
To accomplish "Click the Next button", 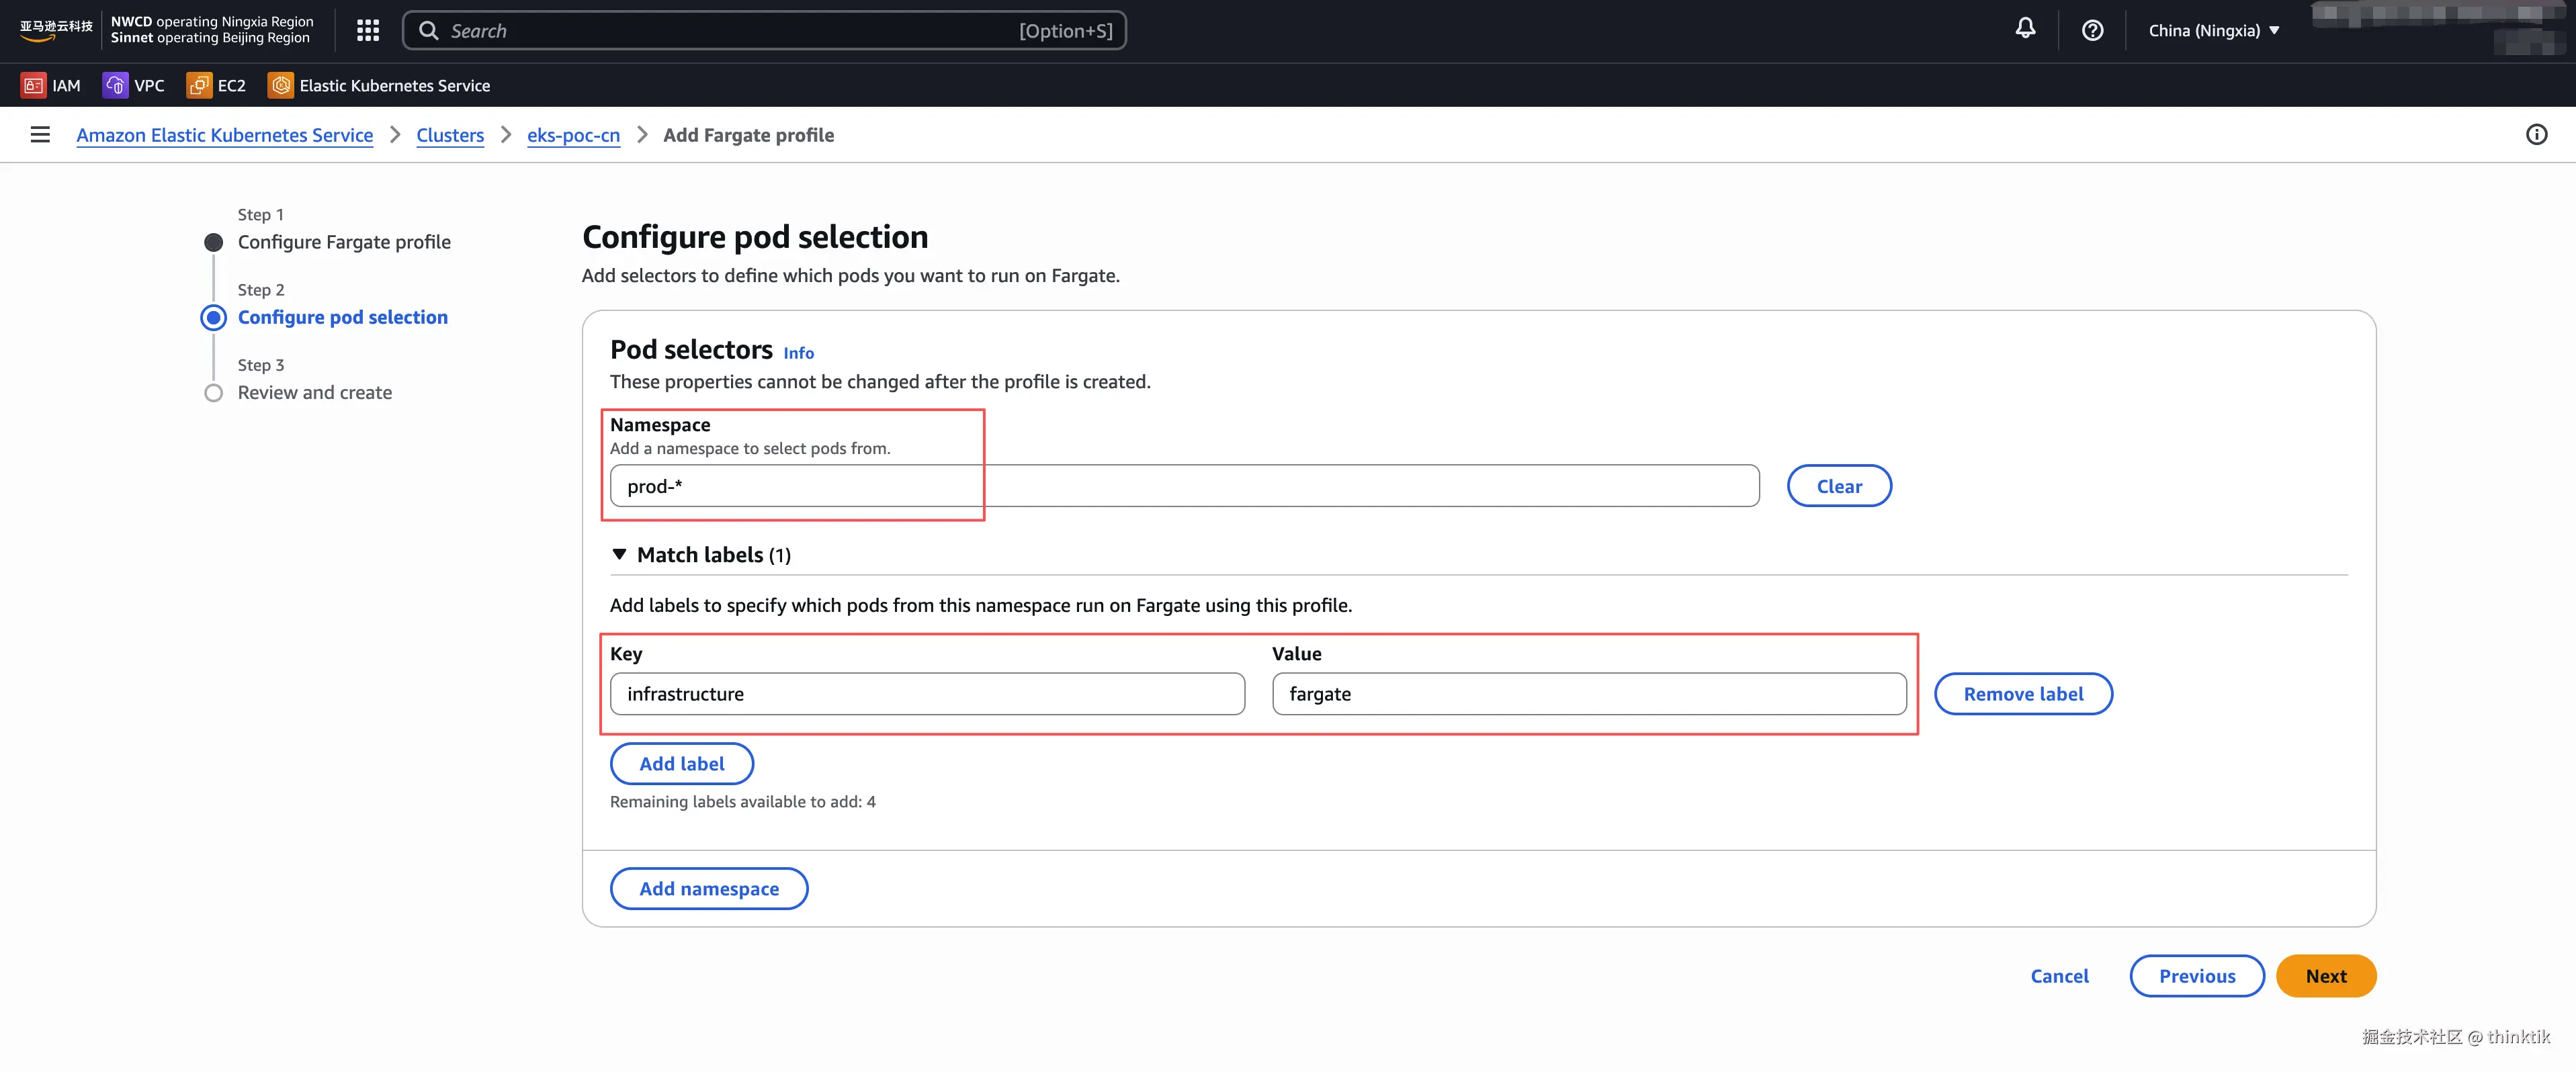I will click(x=2325, y=976).
